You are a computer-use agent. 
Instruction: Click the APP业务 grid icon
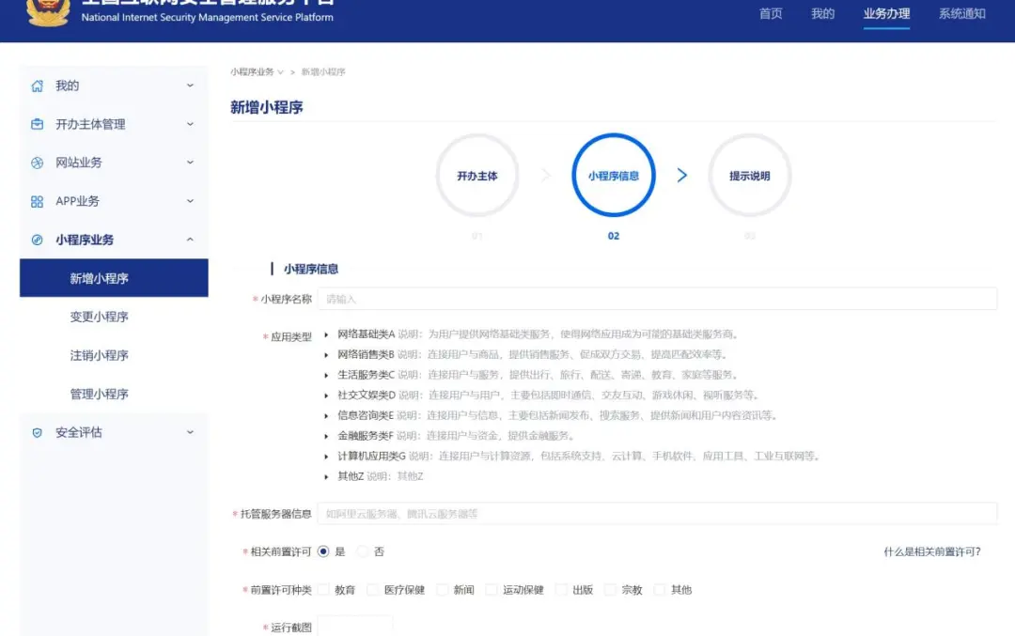(38, 202)
